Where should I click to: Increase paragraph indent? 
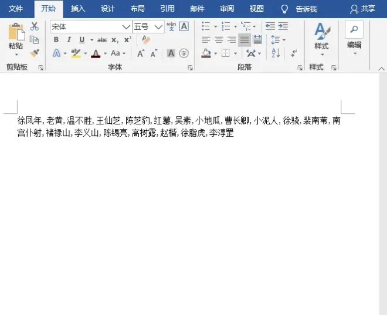coord(283,26)
